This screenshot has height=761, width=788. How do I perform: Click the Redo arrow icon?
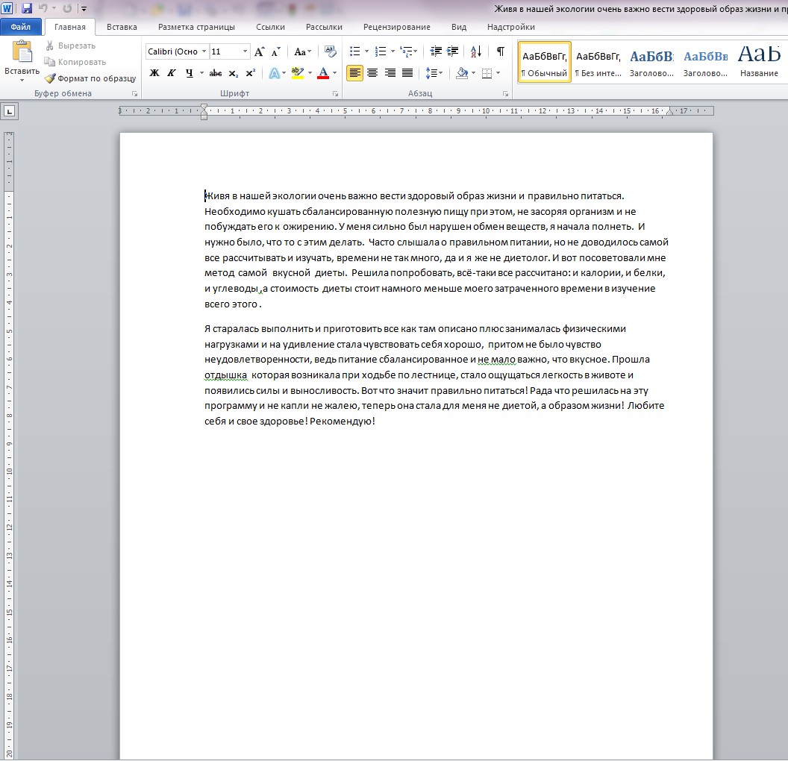point(67,8)
